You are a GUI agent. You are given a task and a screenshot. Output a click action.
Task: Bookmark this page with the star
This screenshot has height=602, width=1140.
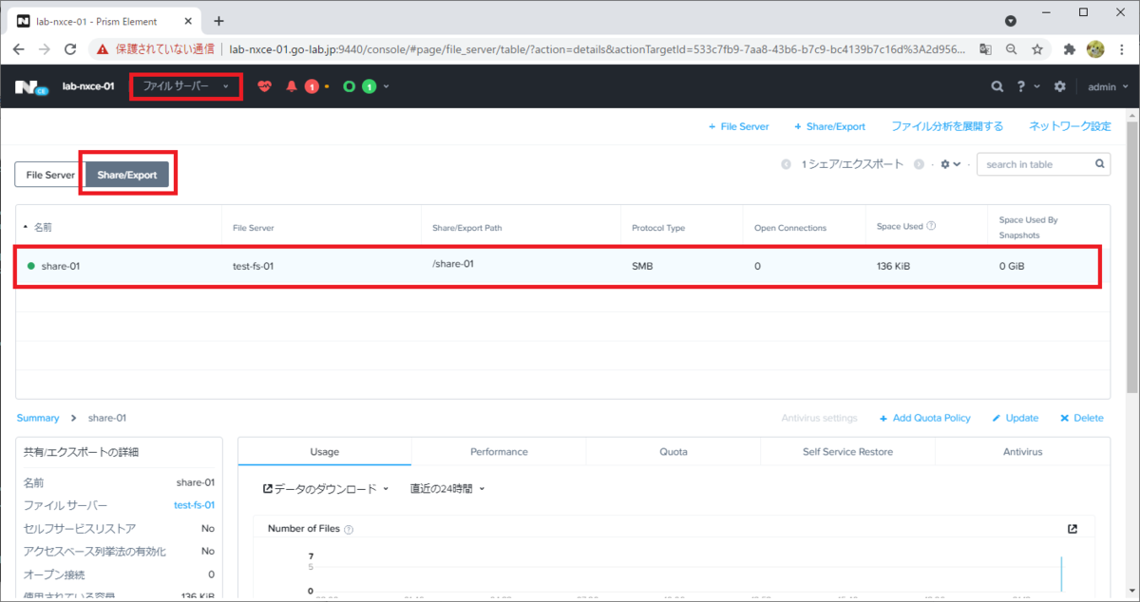click(1036, 48)
